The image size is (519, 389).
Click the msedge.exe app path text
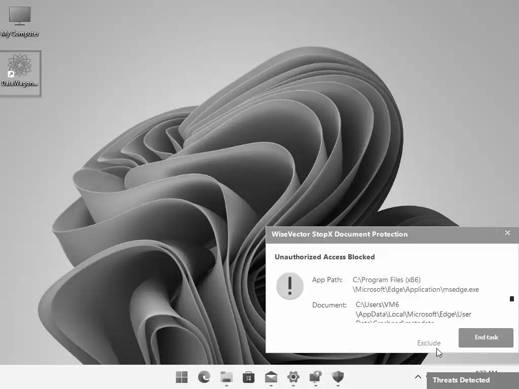(x=416, y=285)
